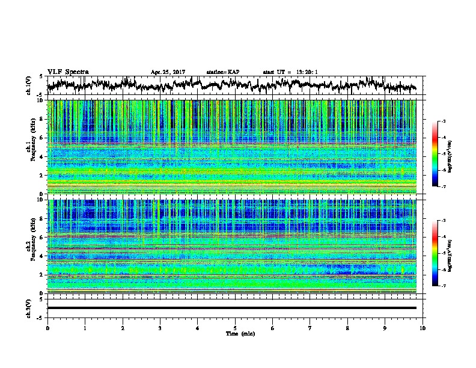This screenshot has width=476, height=368.
Task: Click the "8" tick on the Time axis
Action: [x=347, y=328]
